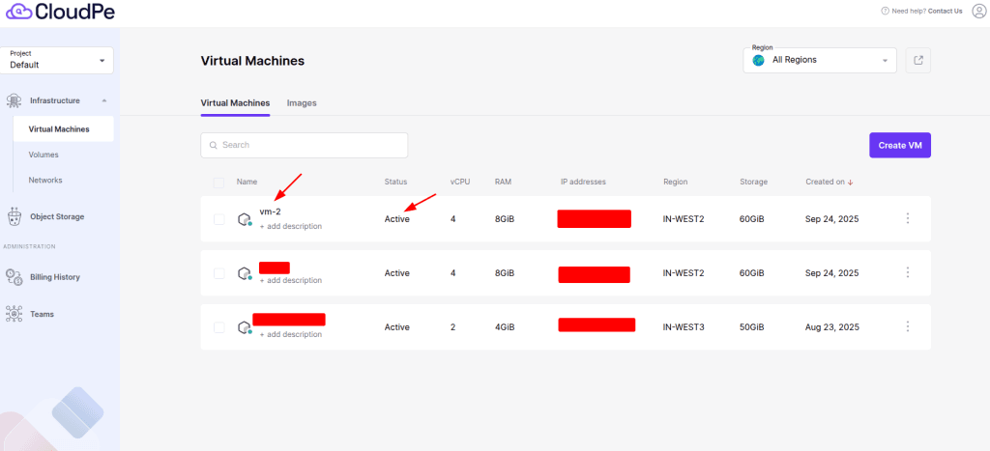Select all VMs with the header checkbox
The image size is (990, 451).
click(x=218, y=182)
